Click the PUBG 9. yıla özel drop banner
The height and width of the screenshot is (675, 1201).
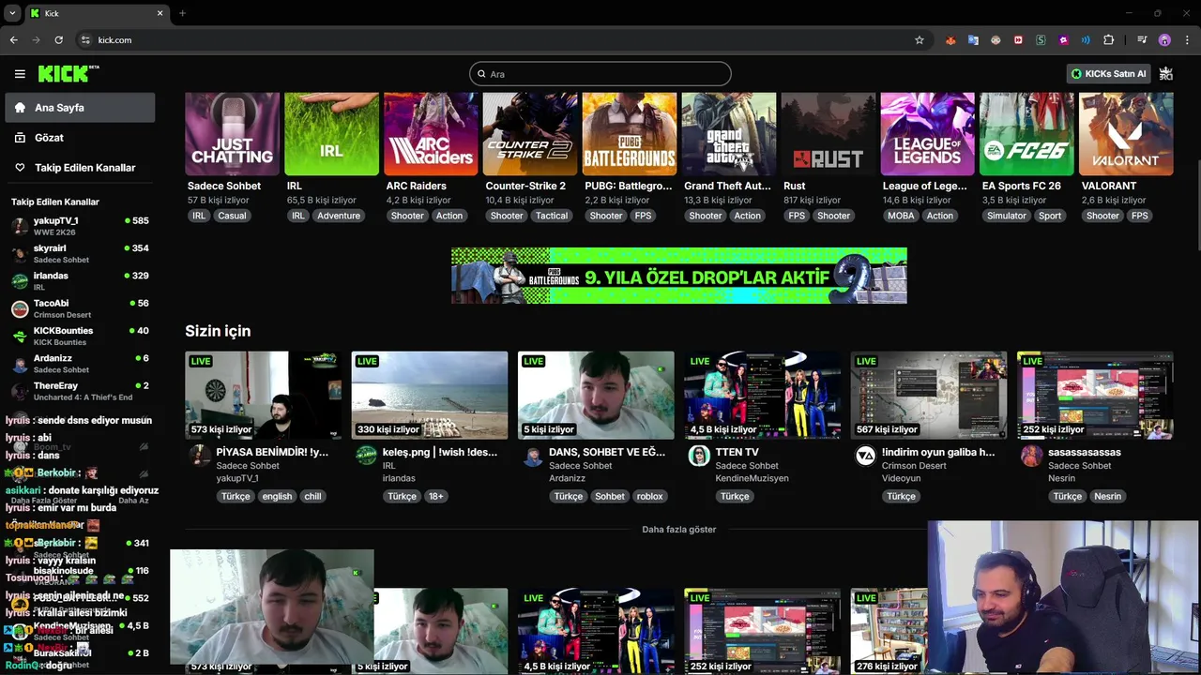[678, 276]
